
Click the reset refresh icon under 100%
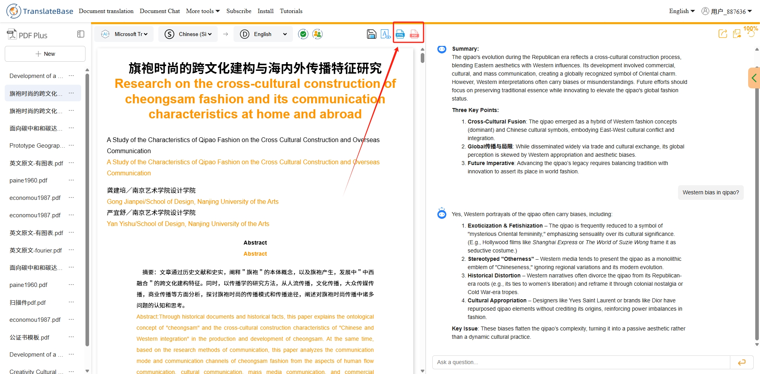(751, 34)
